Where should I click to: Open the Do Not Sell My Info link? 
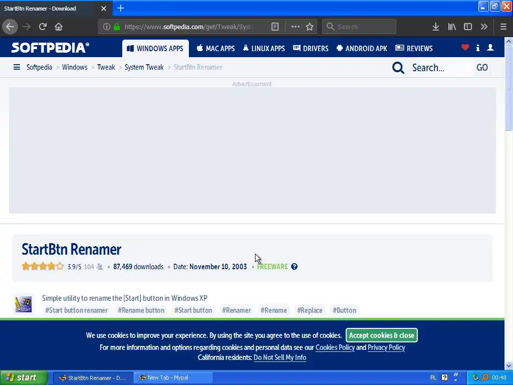click(x=280, y=357)
